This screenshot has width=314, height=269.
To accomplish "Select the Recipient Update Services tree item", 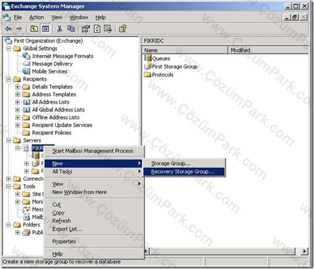I will click(62, 125).
